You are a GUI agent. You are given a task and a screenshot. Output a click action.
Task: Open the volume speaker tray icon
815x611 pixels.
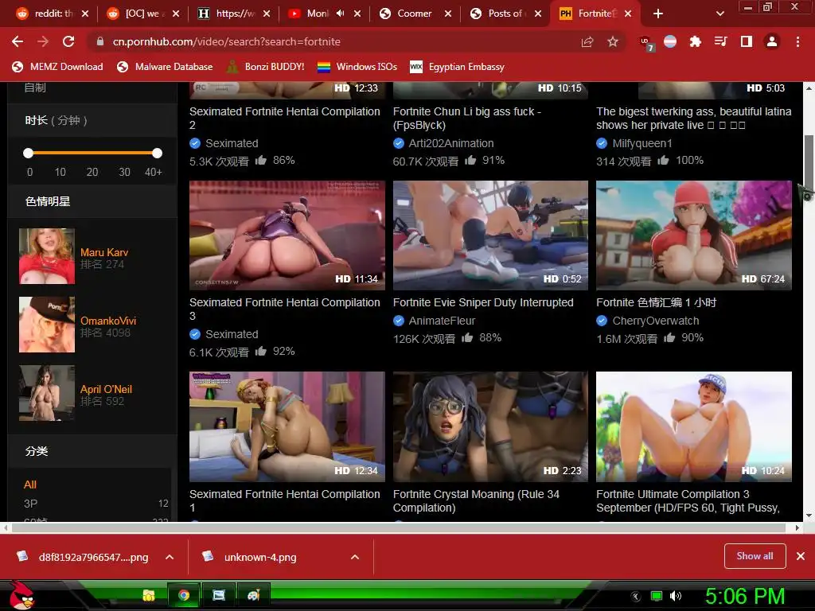pos(675,596)
